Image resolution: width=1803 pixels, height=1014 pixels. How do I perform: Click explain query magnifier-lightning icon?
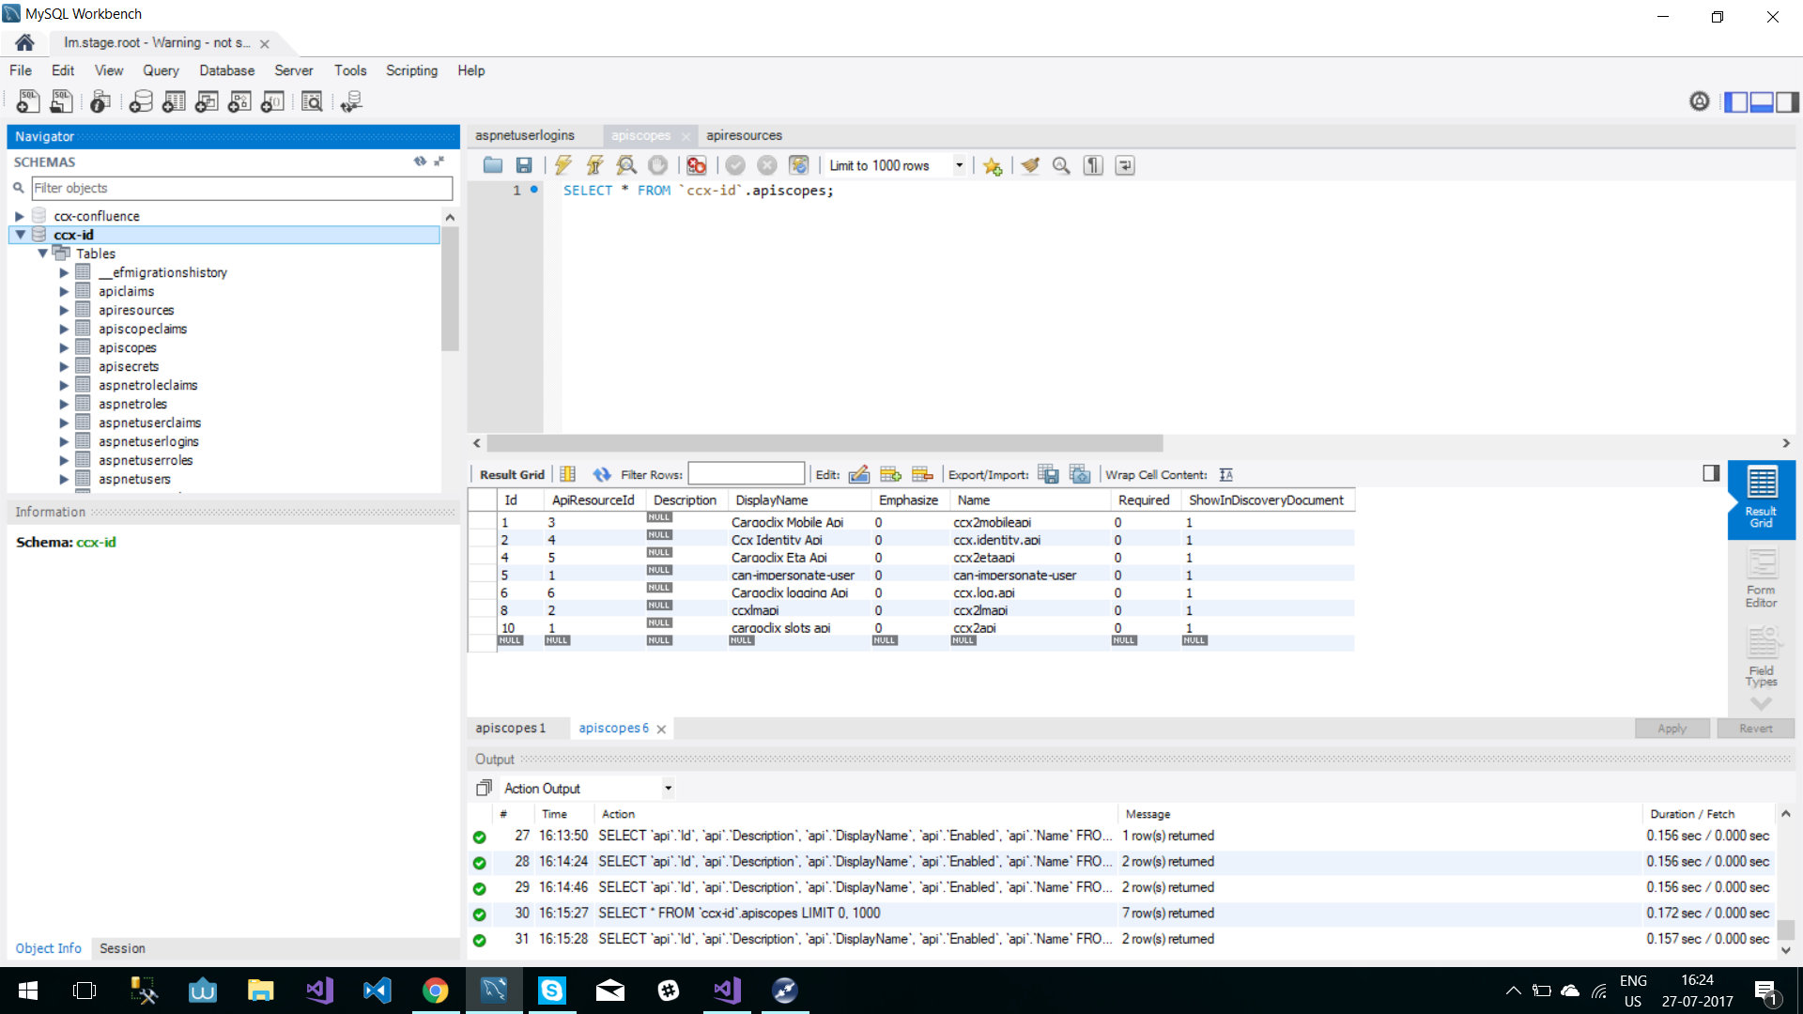(x=626, y=165)
